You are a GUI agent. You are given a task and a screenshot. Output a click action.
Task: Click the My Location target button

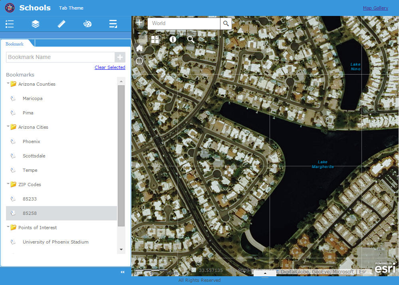139,61
